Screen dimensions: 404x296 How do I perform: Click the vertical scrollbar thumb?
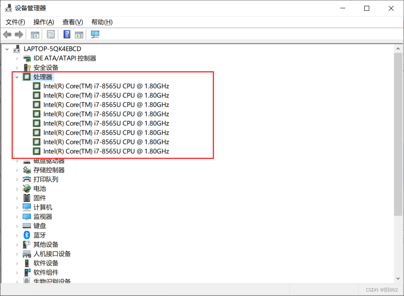pos(398,134)
